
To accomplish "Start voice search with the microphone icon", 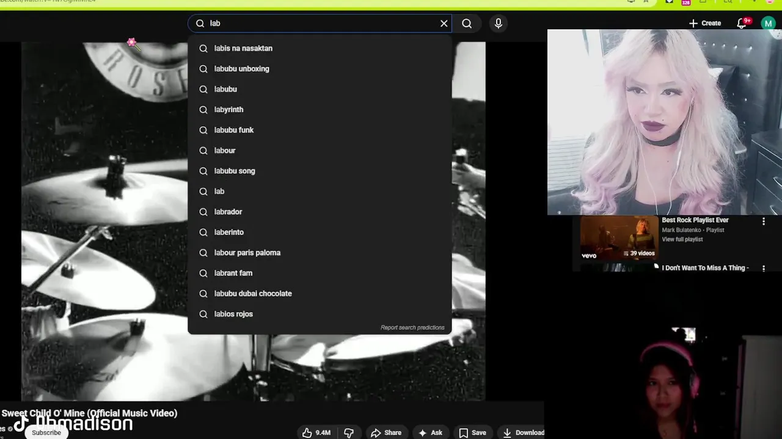I will [x=499, y=23].
